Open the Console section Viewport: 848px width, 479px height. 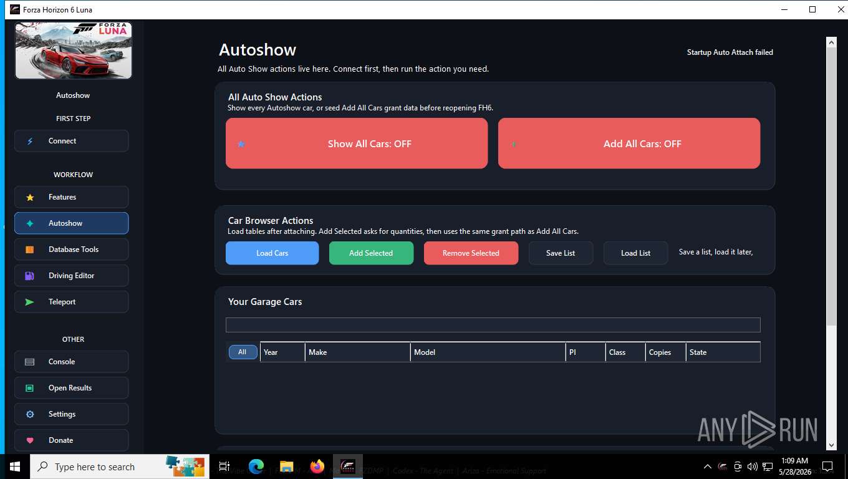pos(72,362)
